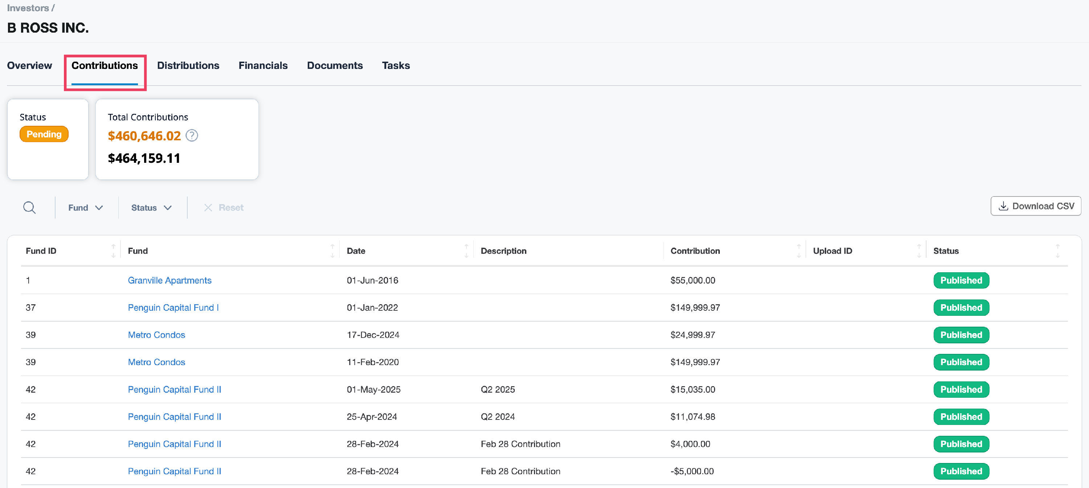Navigate back to Investors breadcrumb
The width and height of the screenshot is (1089, 488).
pos(28,8)
